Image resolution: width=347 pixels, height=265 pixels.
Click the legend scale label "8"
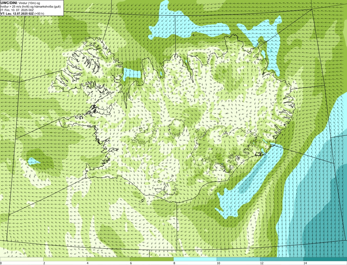click(174, 263)
